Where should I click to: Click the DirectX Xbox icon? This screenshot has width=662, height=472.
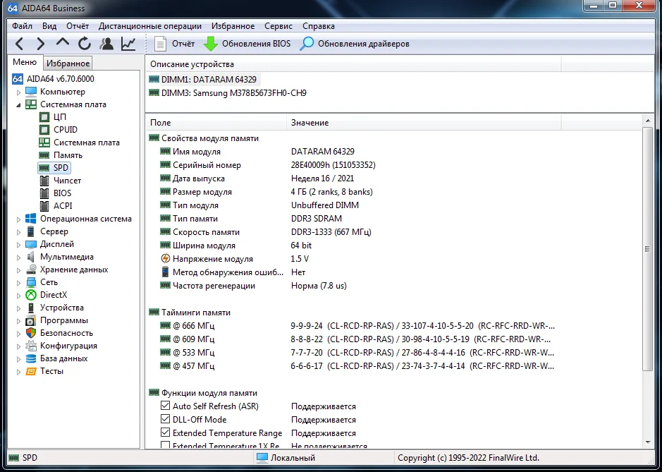(31, 295)
